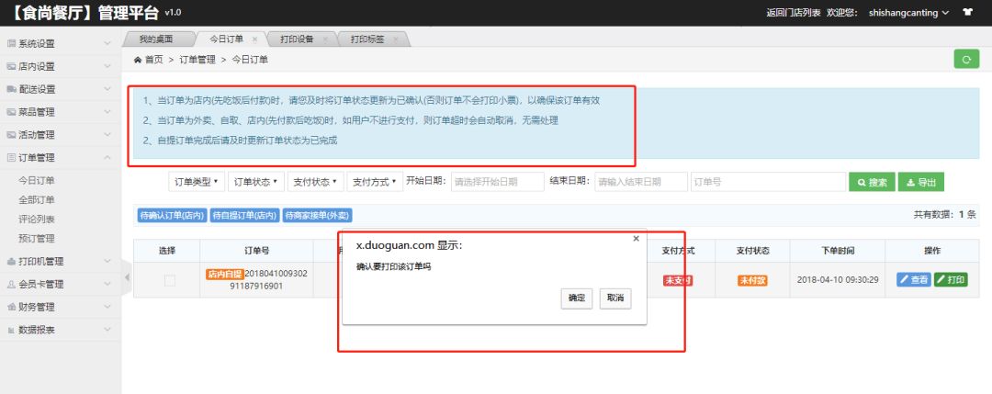Expand 会员卡管理 menu
Viewport: 992px width, 394px height.
click(60, 284)
